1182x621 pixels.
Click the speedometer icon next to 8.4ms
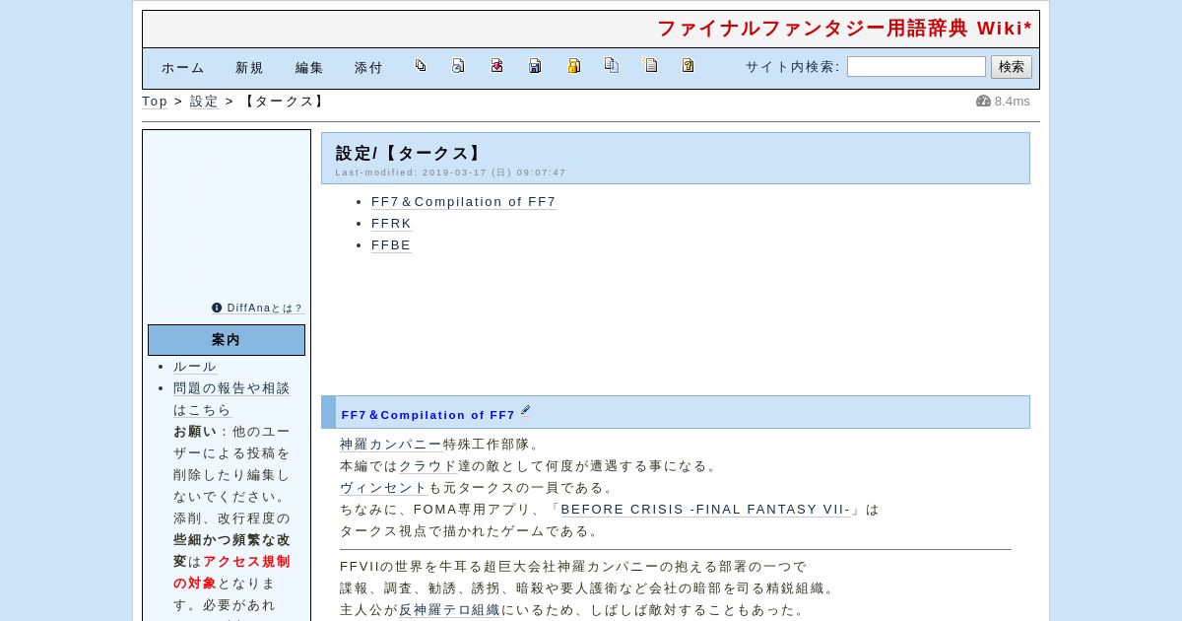coord(983,101)
